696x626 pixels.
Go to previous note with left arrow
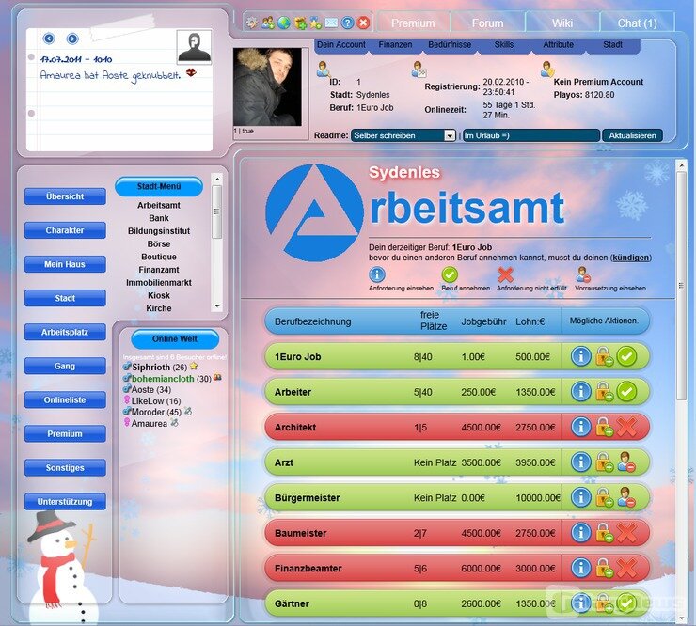[x=49, y=39]
